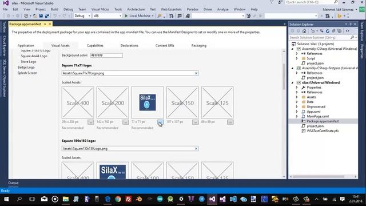Click Show All Files icon in Solution Explorer
366x206 pixels.
[340, 31]
